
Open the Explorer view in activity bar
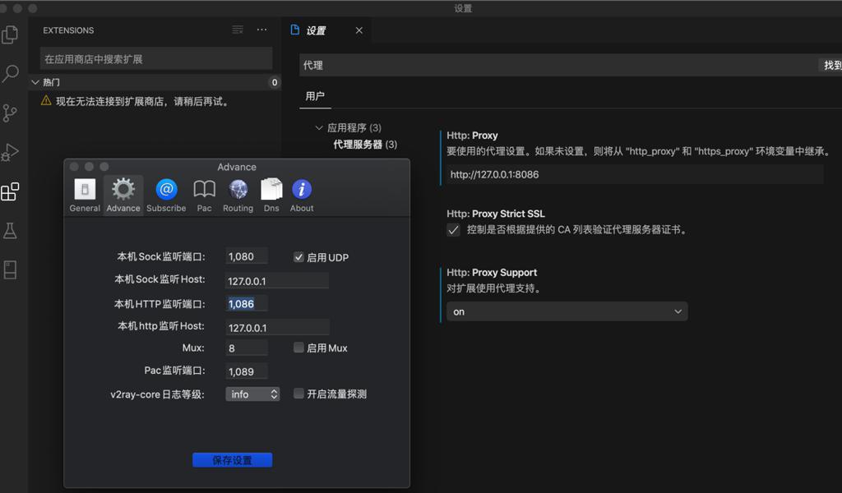pyautogui.click(x=10, y=35)
